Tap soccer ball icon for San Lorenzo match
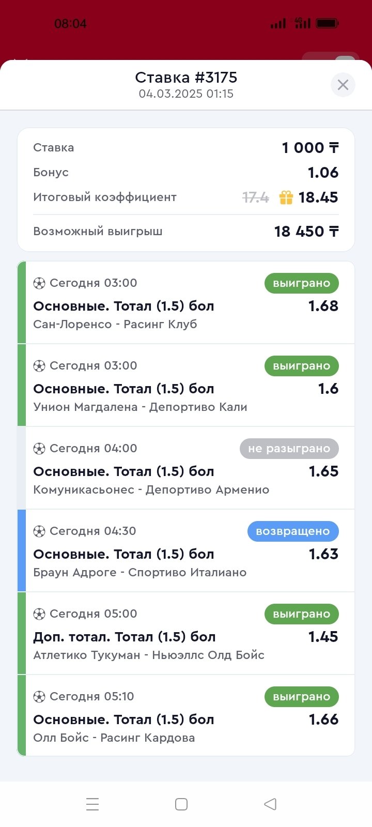Viewport: 372px width, 827px height. click(39, 283)
